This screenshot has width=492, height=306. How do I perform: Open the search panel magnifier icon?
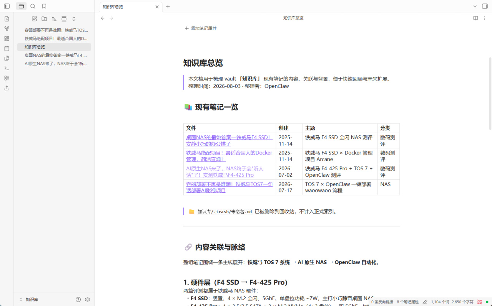(33, 6)
